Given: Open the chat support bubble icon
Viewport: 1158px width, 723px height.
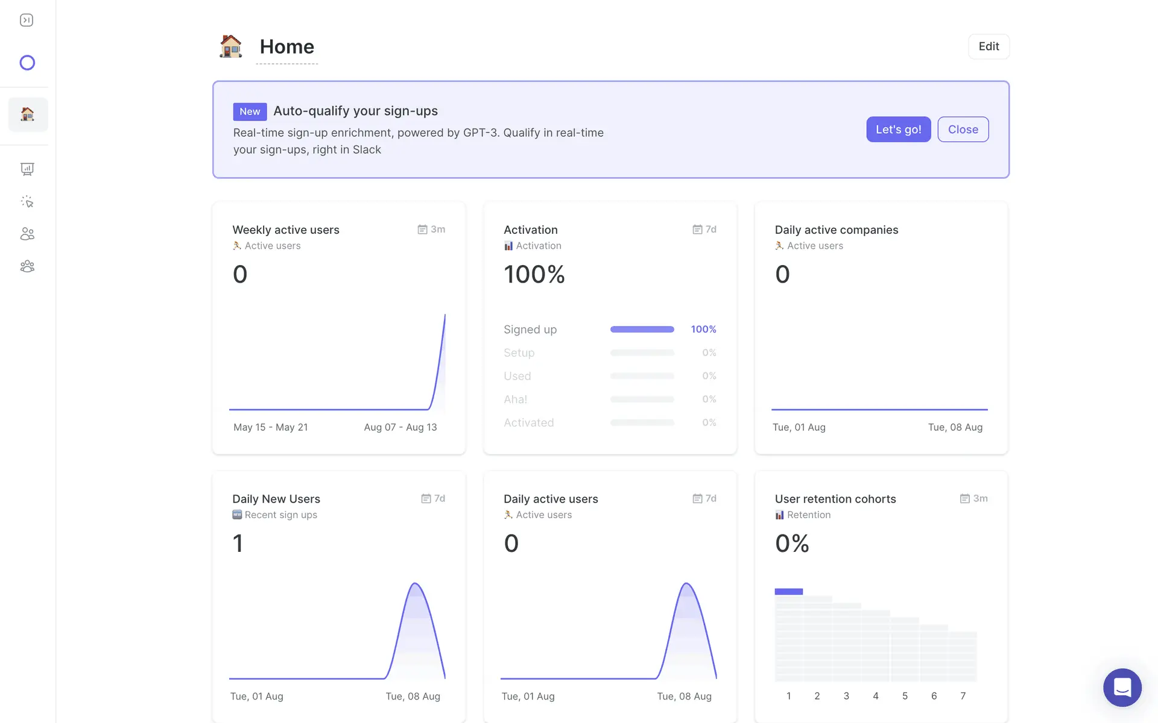Looking at the screenshot, I should [1122, 687].
